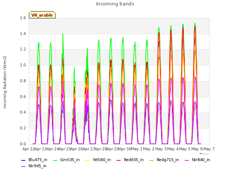Image resolution: width=231 pixels, height=173 pixels.
Task: Select the Grn535_in legend label
Action: tap(70, 160)
